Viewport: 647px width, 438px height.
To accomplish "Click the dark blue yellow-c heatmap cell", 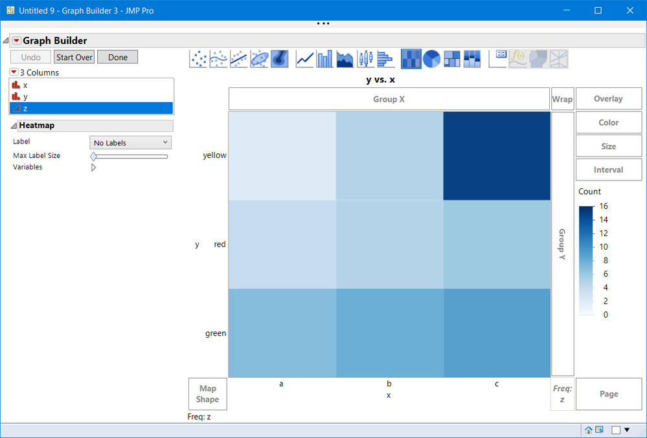I will [x=497, y=156].
